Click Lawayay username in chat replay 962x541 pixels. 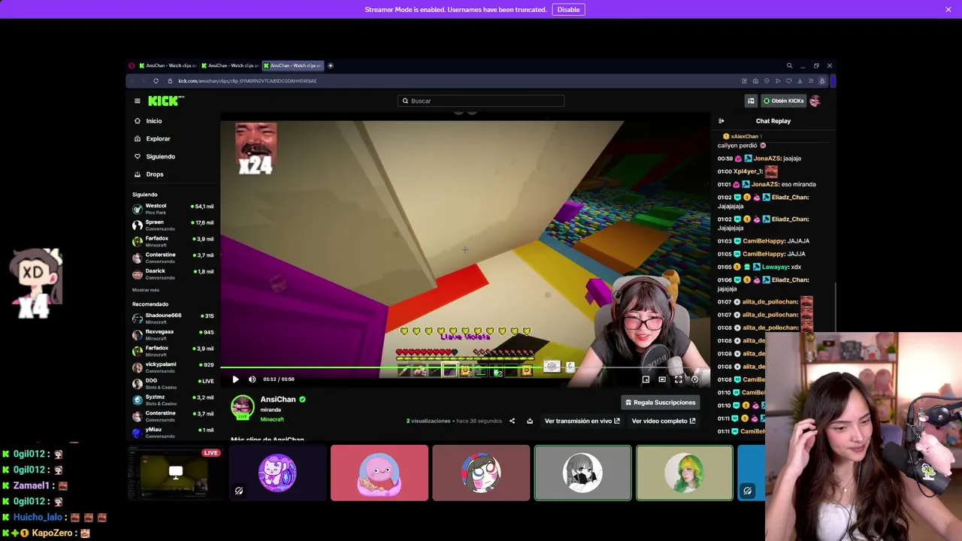point(776,267)
